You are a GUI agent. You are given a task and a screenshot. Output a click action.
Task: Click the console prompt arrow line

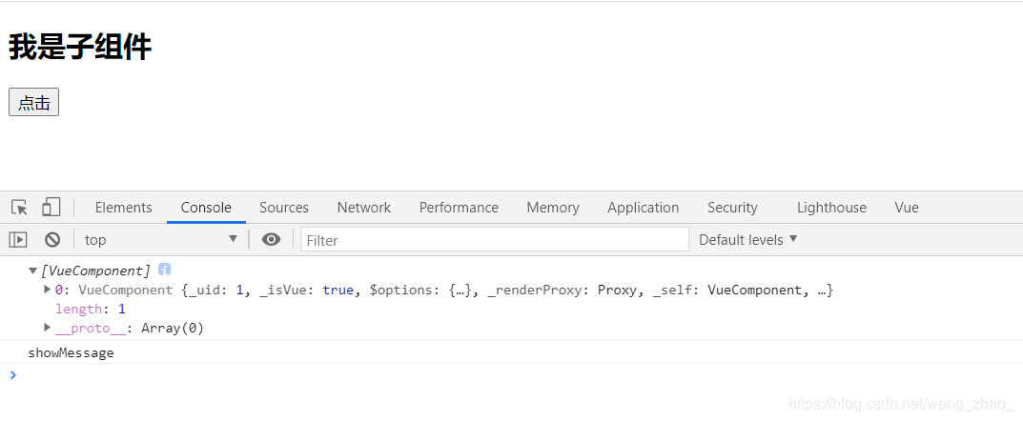(511, 375)
